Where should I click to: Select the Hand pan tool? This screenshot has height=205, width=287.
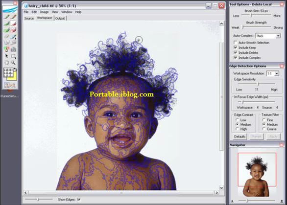(6, 63)
